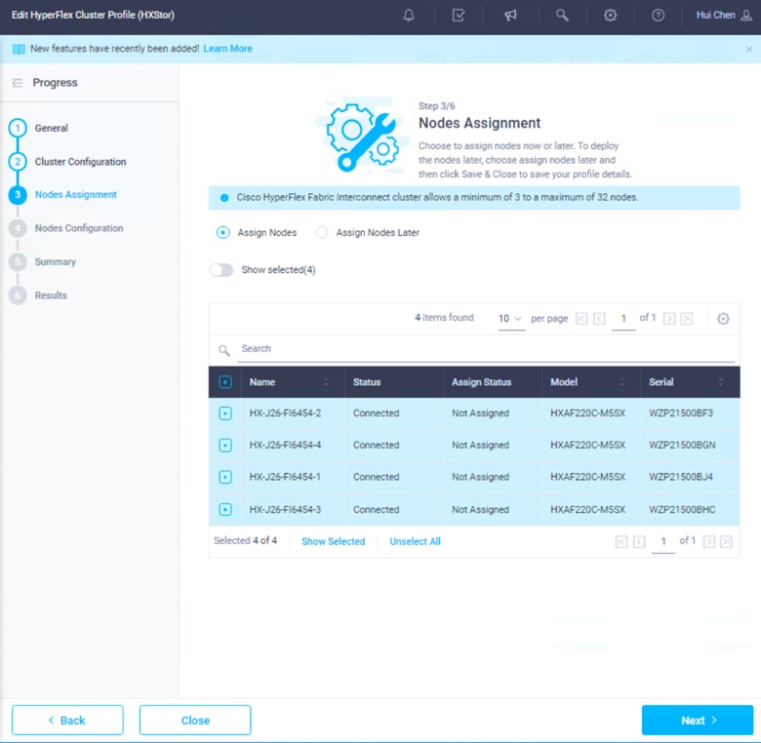Select the Assign Nodes Later radio option
This screenshot has height=743, width=761.
click(x=322, y=233)
